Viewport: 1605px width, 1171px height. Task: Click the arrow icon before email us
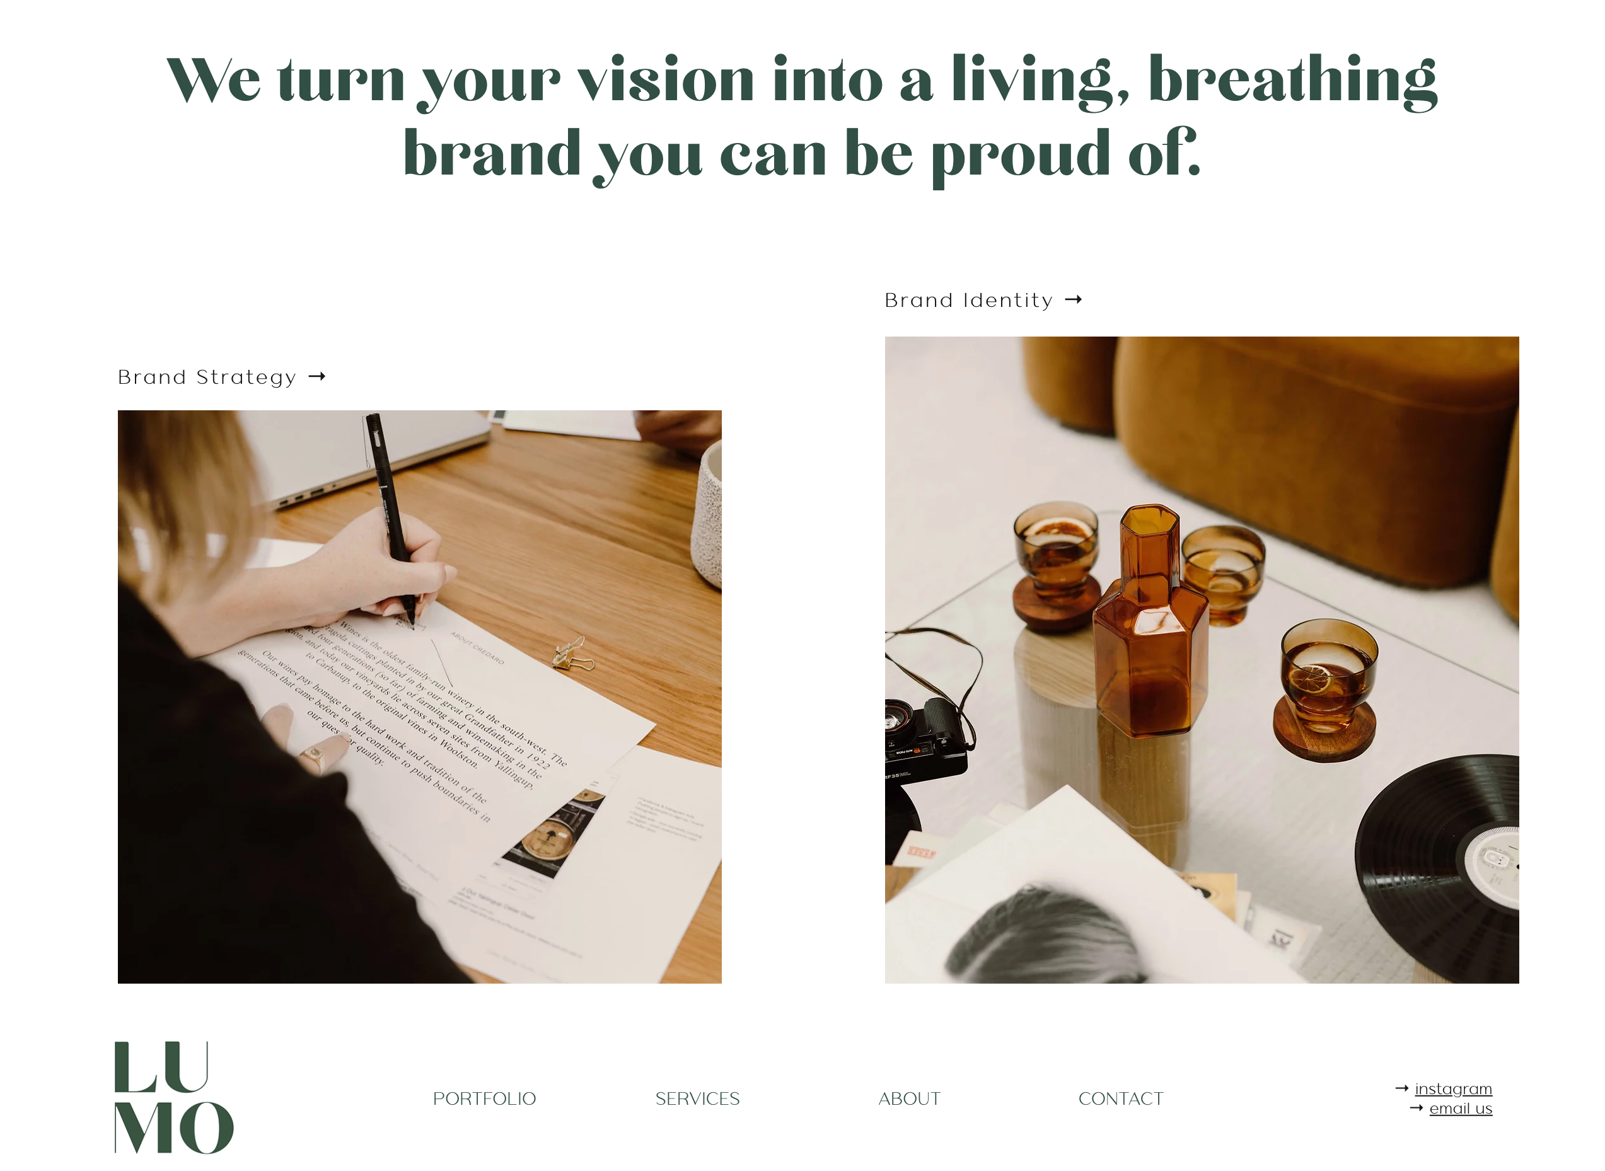[1417, 1108]
